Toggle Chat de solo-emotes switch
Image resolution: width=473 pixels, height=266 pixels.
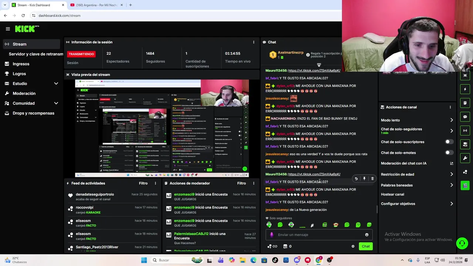point(449,153)
